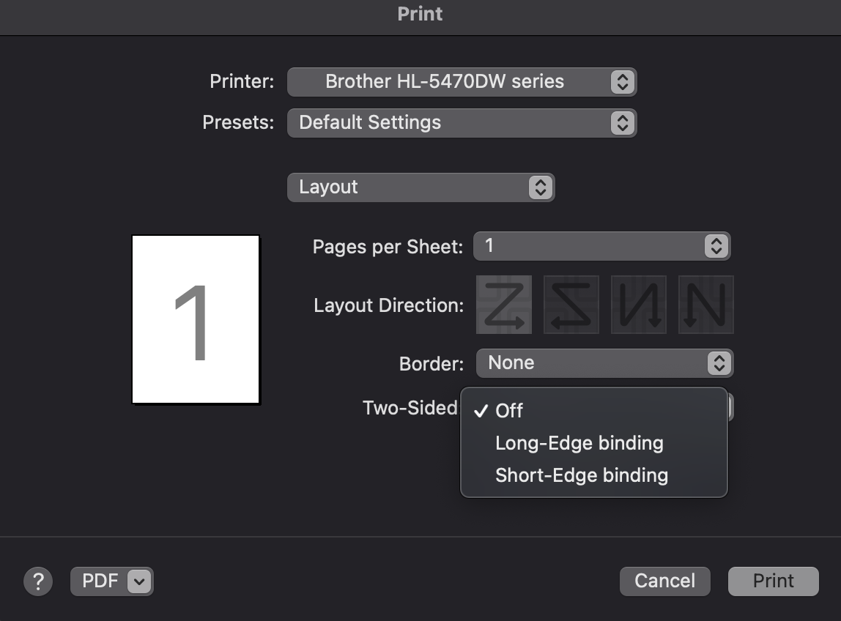Click the PDF menu arrow icon
This screenshot has width=841, height=621.
pyautogui.click(x=140, y=581)
